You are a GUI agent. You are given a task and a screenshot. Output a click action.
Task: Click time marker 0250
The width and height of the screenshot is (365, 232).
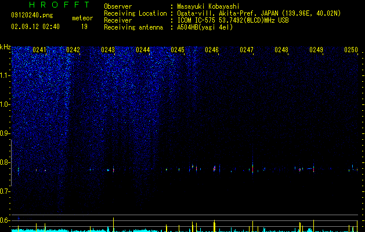[x=351, y=50]
